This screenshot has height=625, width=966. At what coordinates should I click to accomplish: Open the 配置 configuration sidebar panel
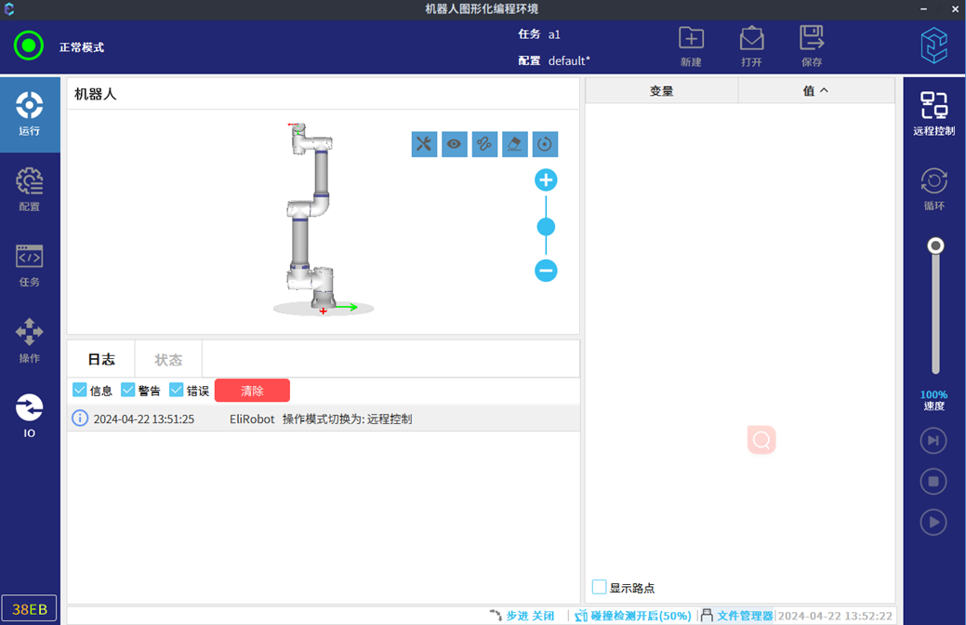point(30,190)
